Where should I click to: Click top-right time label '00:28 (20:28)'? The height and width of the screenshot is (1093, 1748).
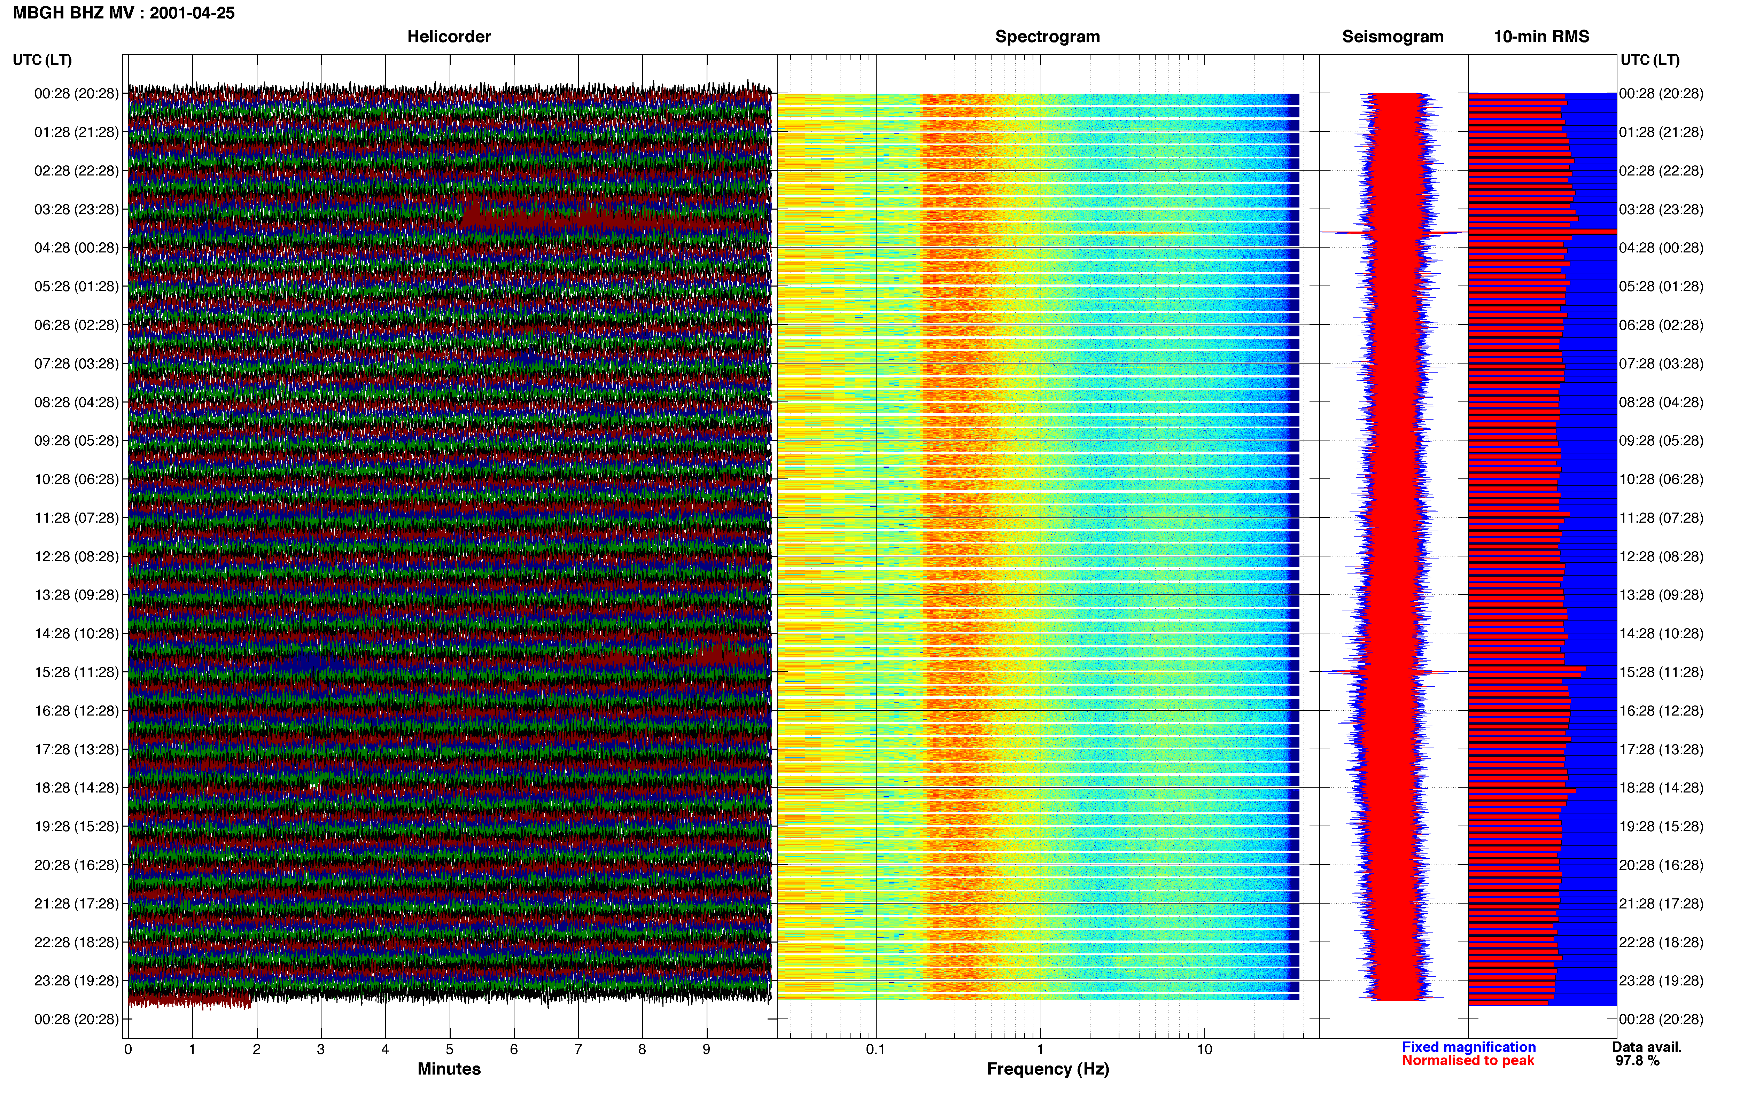1661,94
